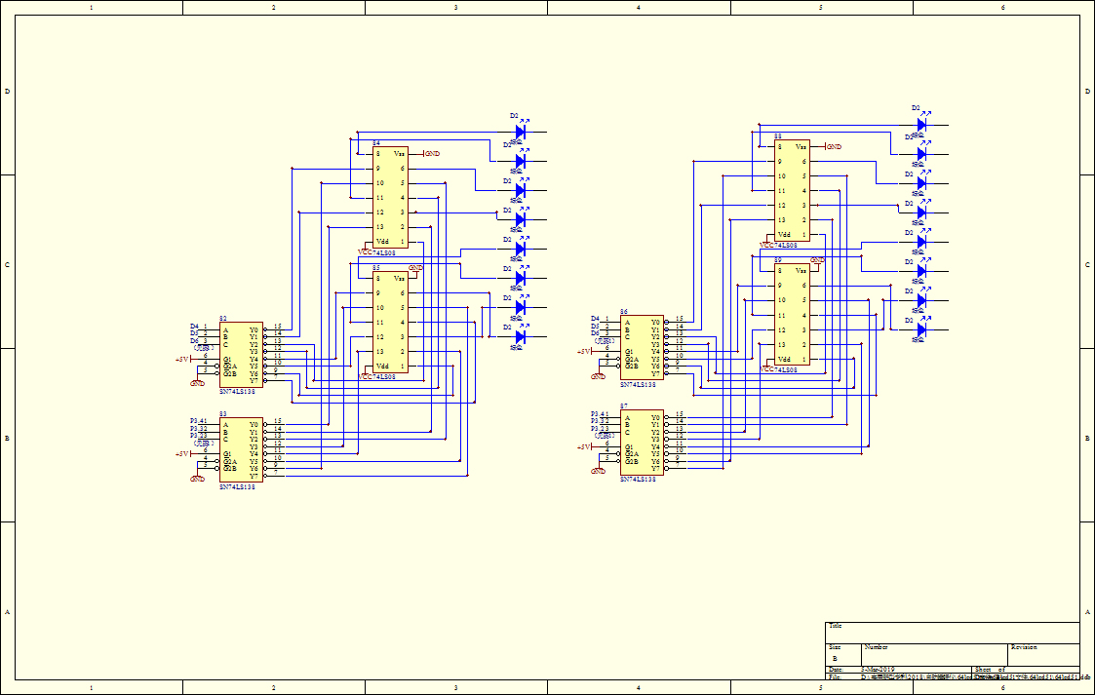The image size is (1095, 695).
Task: Select the bottom LED in the right circuit
Action: 920,329
